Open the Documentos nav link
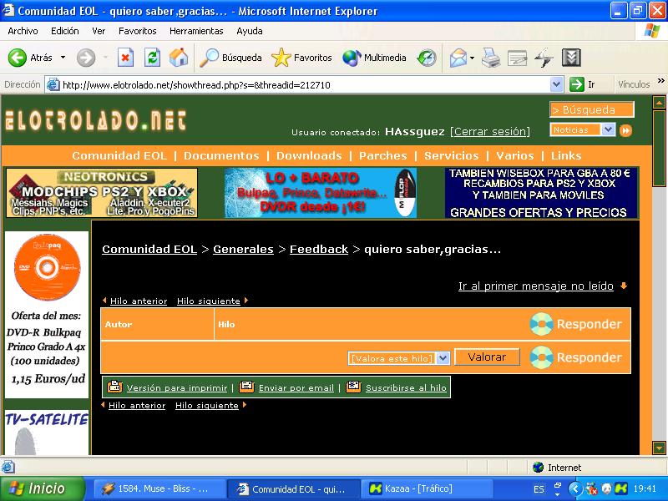Image resolution: width=668 pixels, height=501 pixels. 221,155
